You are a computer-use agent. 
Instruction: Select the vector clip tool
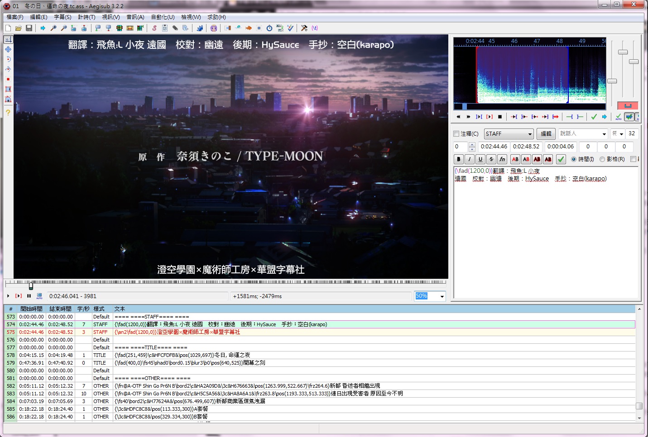(8, 99)
